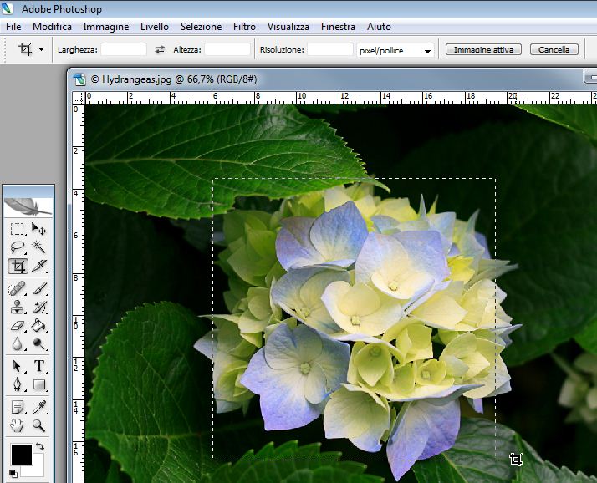Click the black foreground color swatch
Viewport: 597px width, 483px height.
coord(22,454)
